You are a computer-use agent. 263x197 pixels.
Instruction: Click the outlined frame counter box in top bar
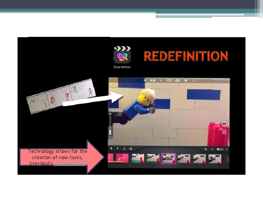pyautogui.click(x=169, y=81)
